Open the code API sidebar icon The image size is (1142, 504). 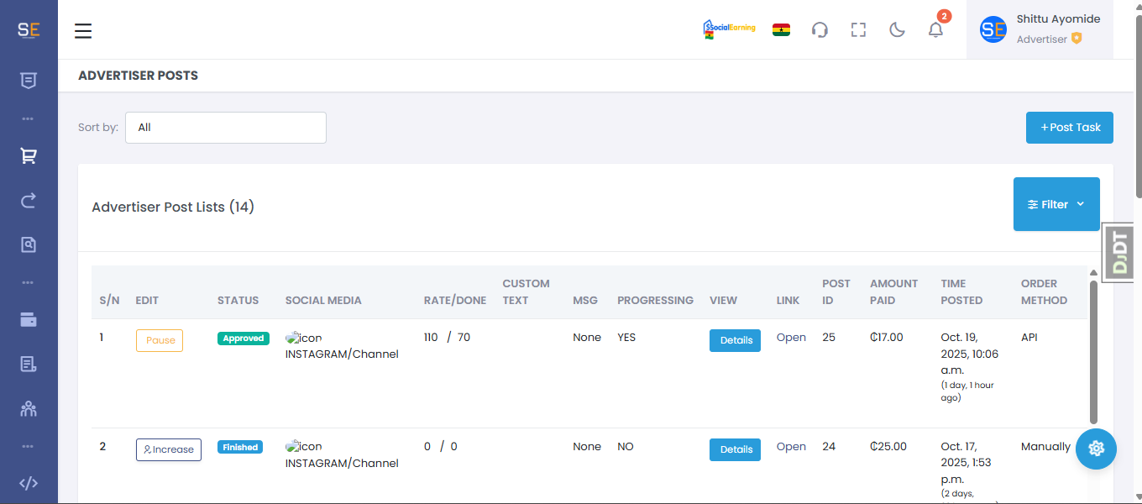[29, 483]
